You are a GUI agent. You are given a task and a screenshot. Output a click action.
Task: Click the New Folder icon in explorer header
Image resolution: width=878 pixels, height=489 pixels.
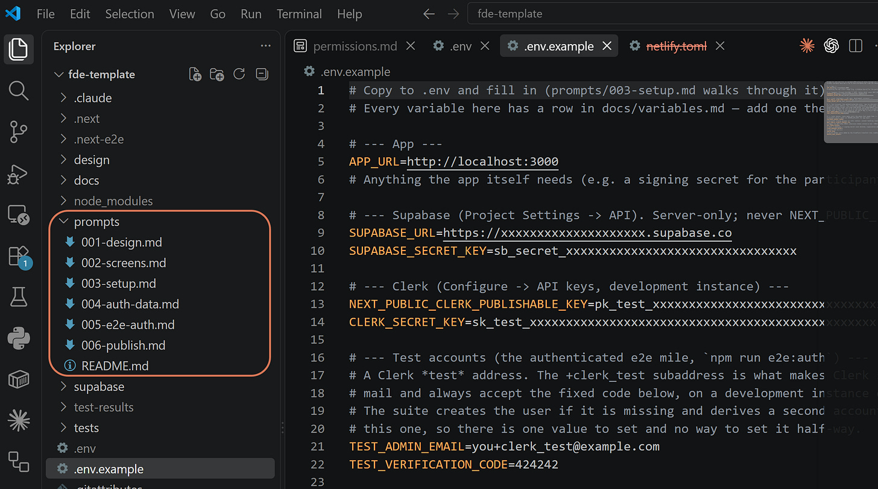pos(217,74)
